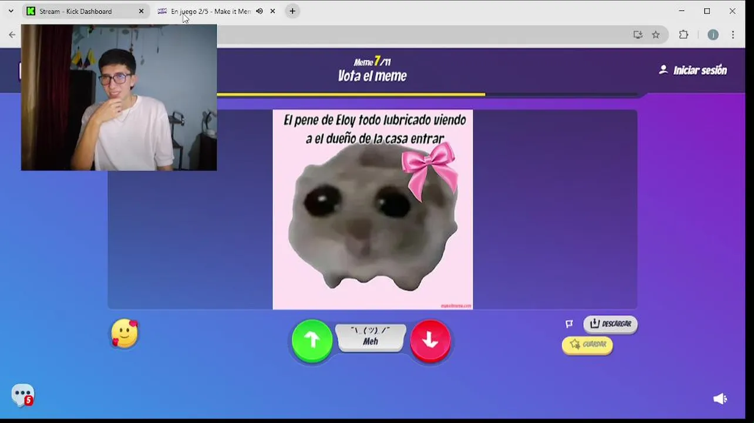
Task: Downvote the meme with red arrow
Action: click(430, 340)
